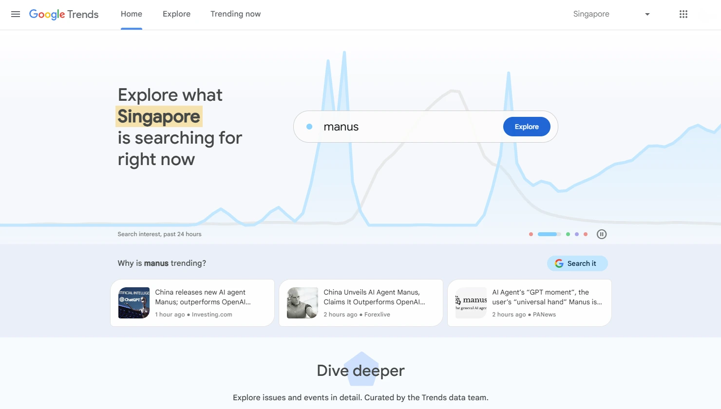Click the Google G icon in Search it
The width and height of the screenshot is (721, 409).
(559, 263)
